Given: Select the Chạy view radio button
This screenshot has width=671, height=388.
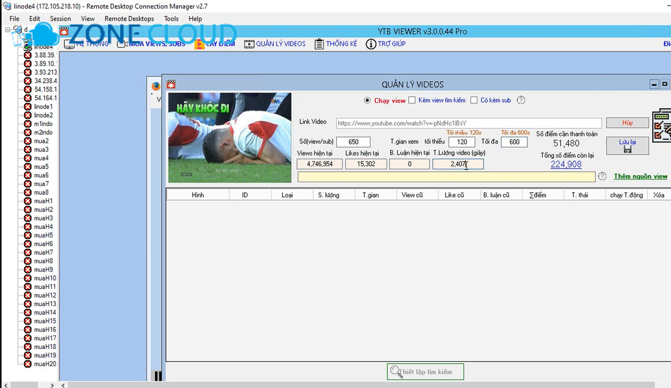Looking at the screenshot, I should [x=367, y=100].
